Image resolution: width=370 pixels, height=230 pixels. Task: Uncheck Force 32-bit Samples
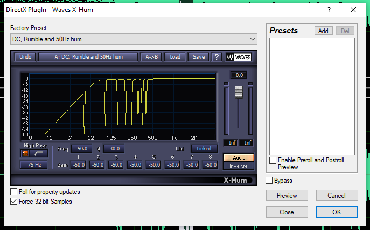[13, 202]
